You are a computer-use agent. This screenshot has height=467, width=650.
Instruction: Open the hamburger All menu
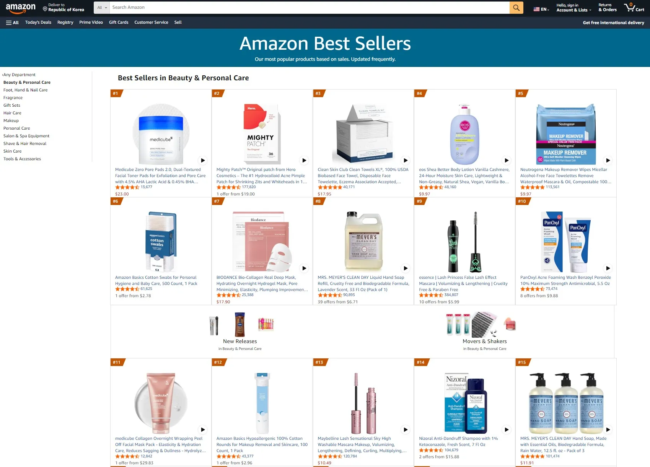coord(12,23)
